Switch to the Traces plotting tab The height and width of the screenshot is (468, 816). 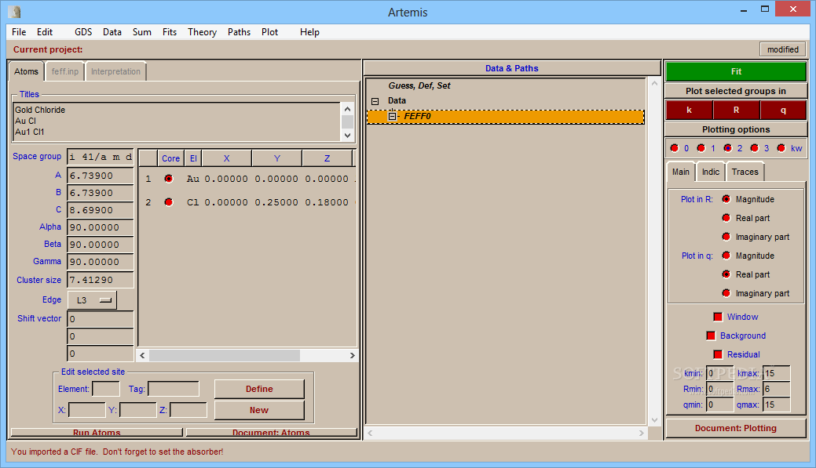(x=745, y=172)
